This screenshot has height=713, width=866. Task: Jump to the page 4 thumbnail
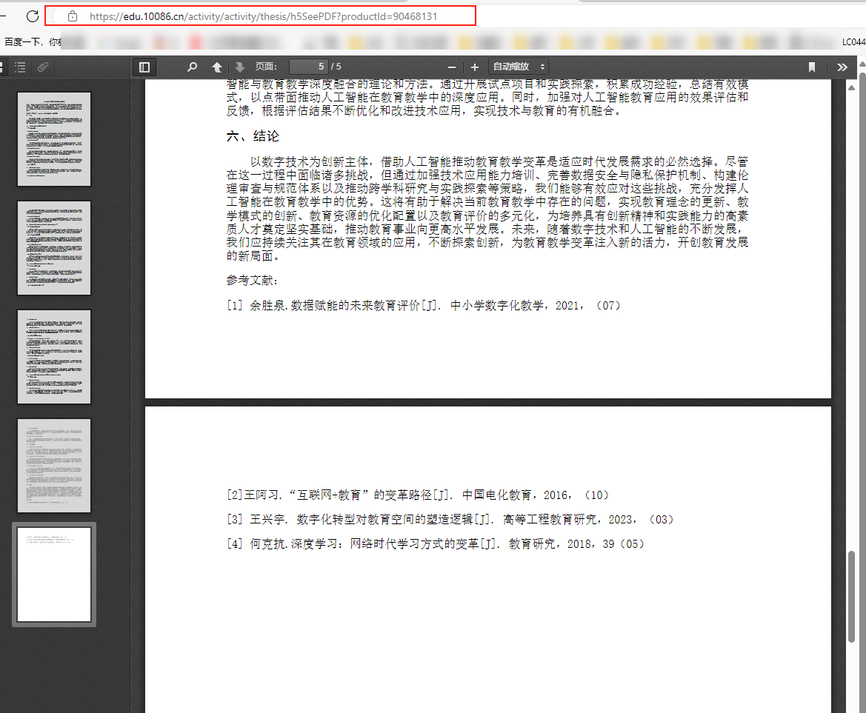tap(54, 466)
